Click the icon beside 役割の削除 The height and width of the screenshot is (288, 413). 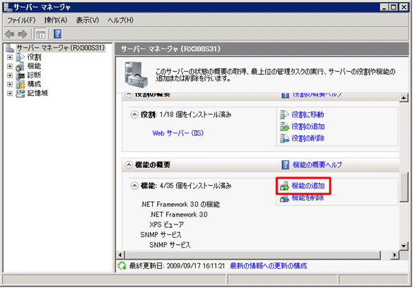pos(284,138)
